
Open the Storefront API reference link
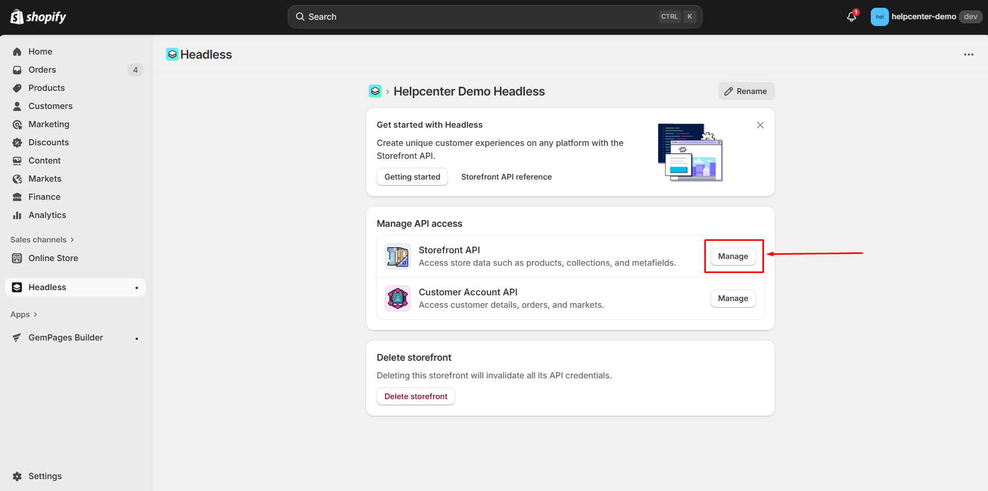coord(506,176)
